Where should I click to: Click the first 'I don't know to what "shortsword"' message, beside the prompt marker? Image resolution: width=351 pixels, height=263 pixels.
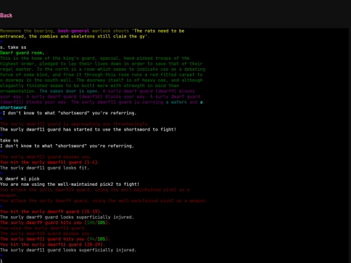pos(70,113)
